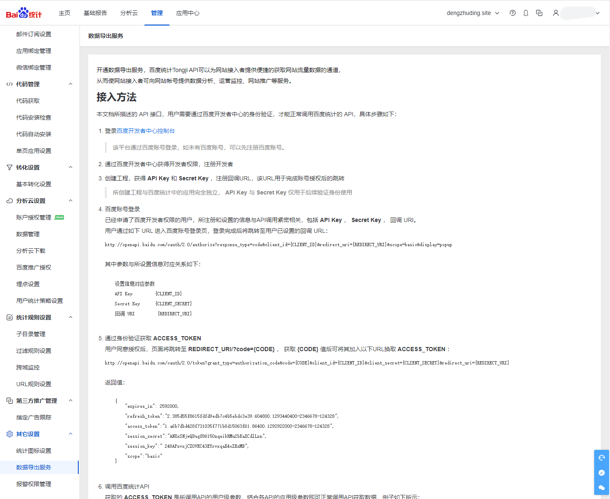Click the green new badge beside 账户授权管理
Viewport: 610px width, 499px height.
point(60,217)
